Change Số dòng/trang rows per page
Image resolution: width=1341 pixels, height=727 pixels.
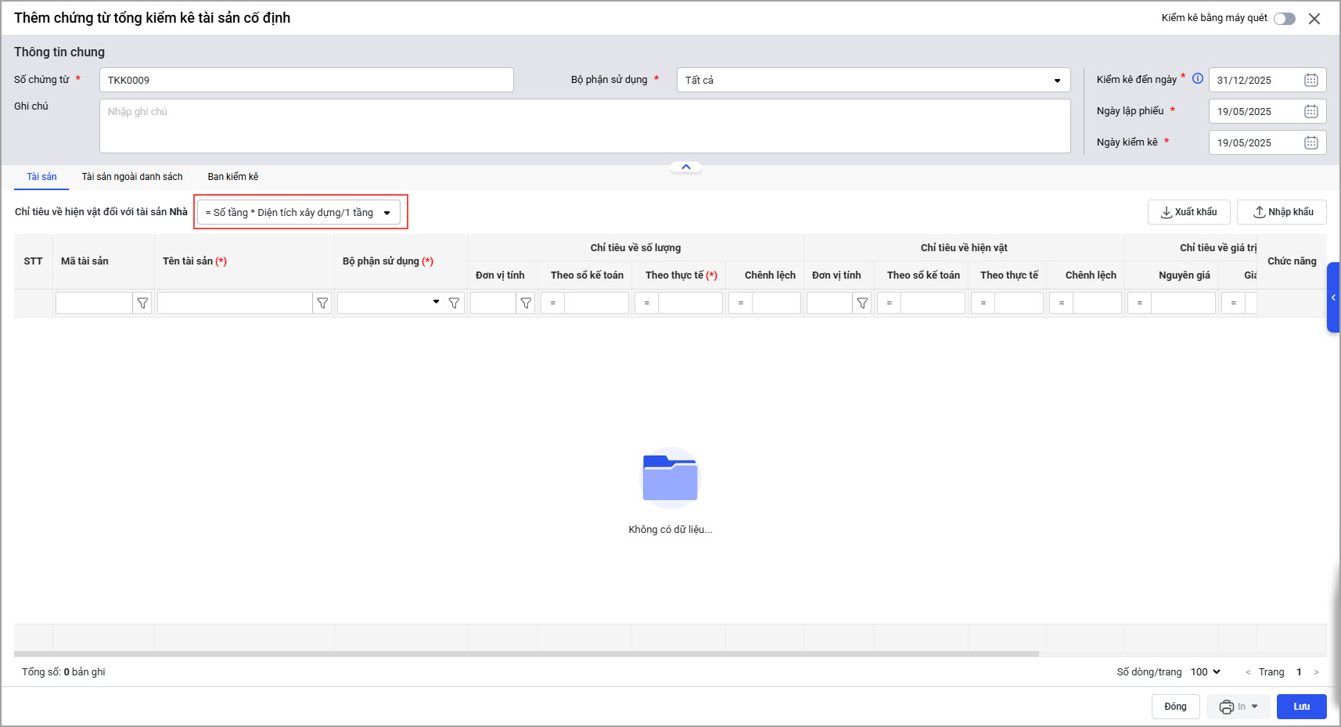click(1206, 672)
